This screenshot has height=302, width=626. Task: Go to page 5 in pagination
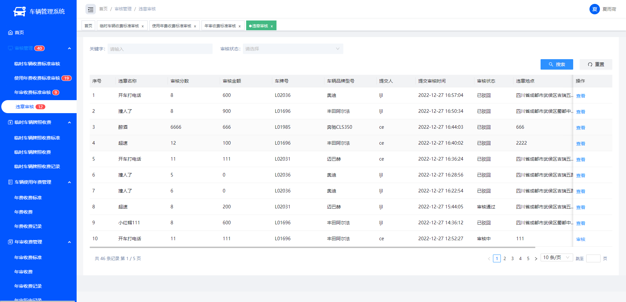pyautogui.click(x=528, y=258)
